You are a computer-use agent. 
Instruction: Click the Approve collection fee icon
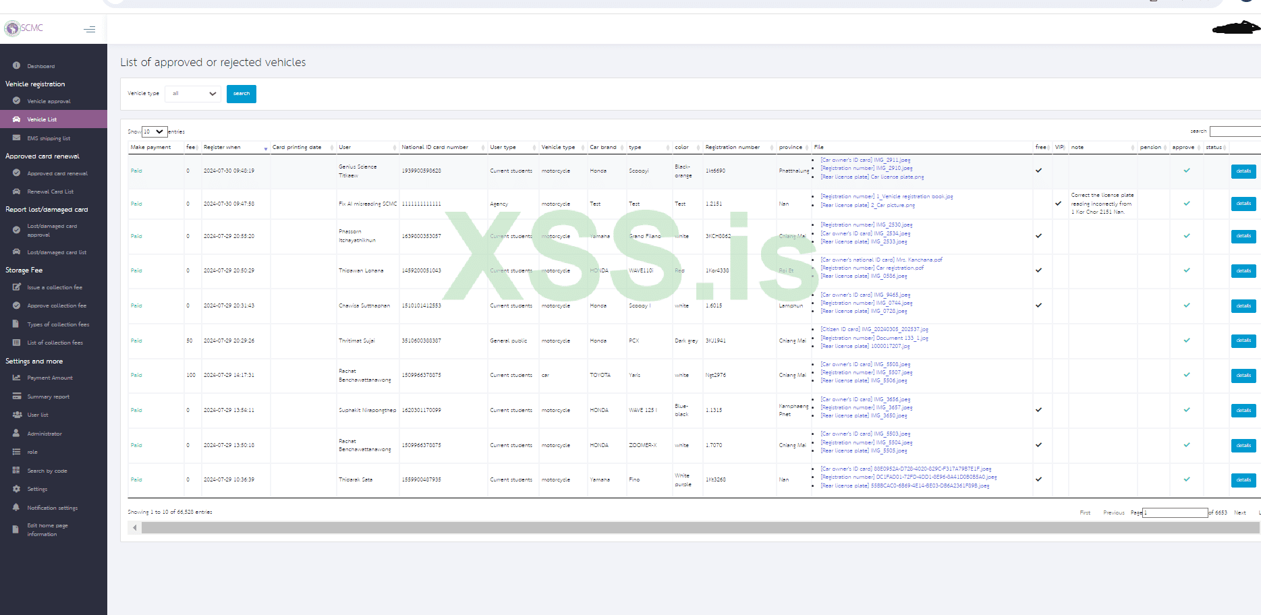pos(16,305)
